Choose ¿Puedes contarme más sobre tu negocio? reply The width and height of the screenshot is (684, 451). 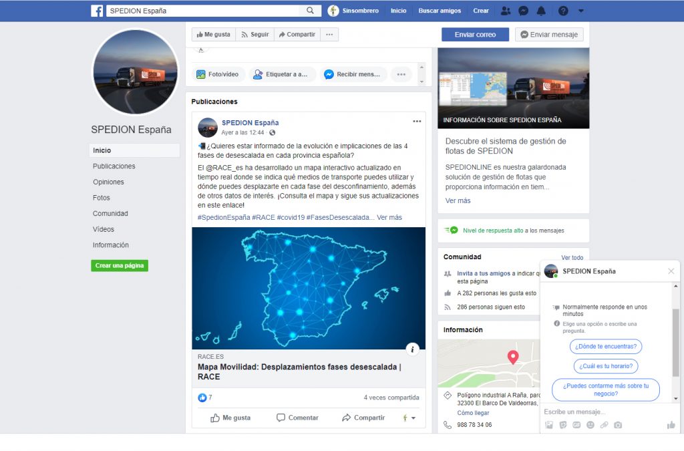click(605, 390)
